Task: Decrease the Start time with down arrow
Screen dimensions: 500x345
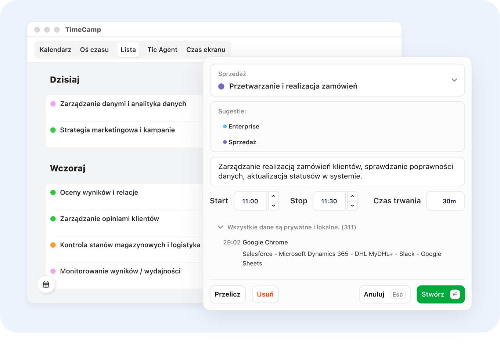Action: pos(273,206)
